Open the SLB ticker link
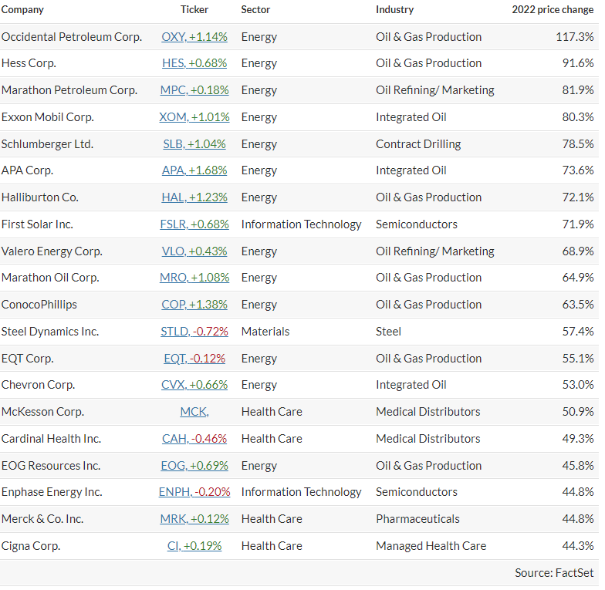This screenshot has height=590, width=605. click(194, 144)
